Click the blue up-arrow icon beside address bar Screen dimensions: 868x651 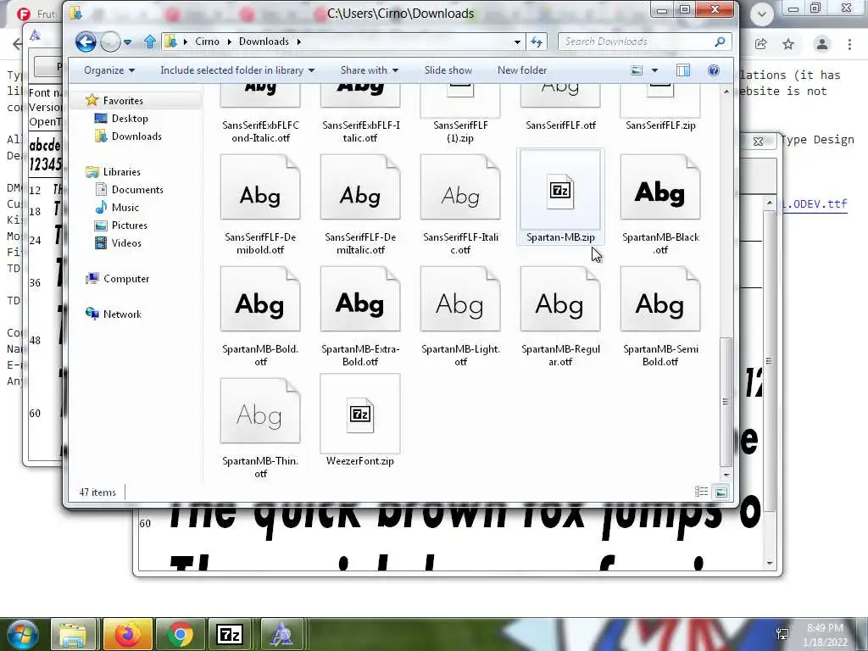point(149,42)
